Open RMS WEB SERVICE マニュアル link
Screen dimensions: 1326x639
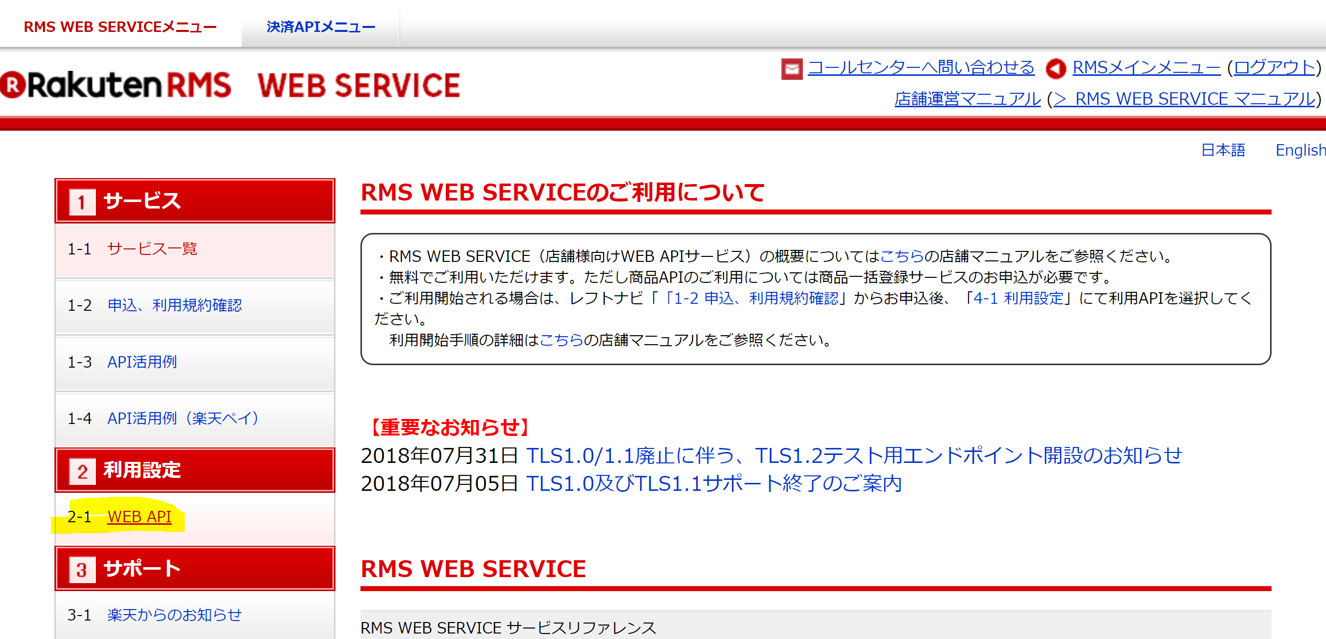click(x=1184, y=99)
